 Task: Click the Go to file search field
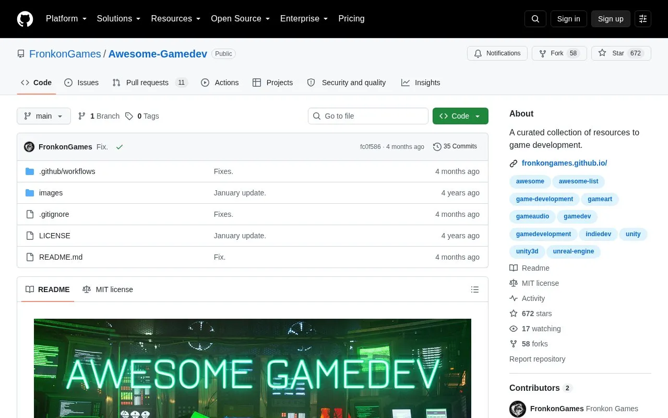pos(368,116)
